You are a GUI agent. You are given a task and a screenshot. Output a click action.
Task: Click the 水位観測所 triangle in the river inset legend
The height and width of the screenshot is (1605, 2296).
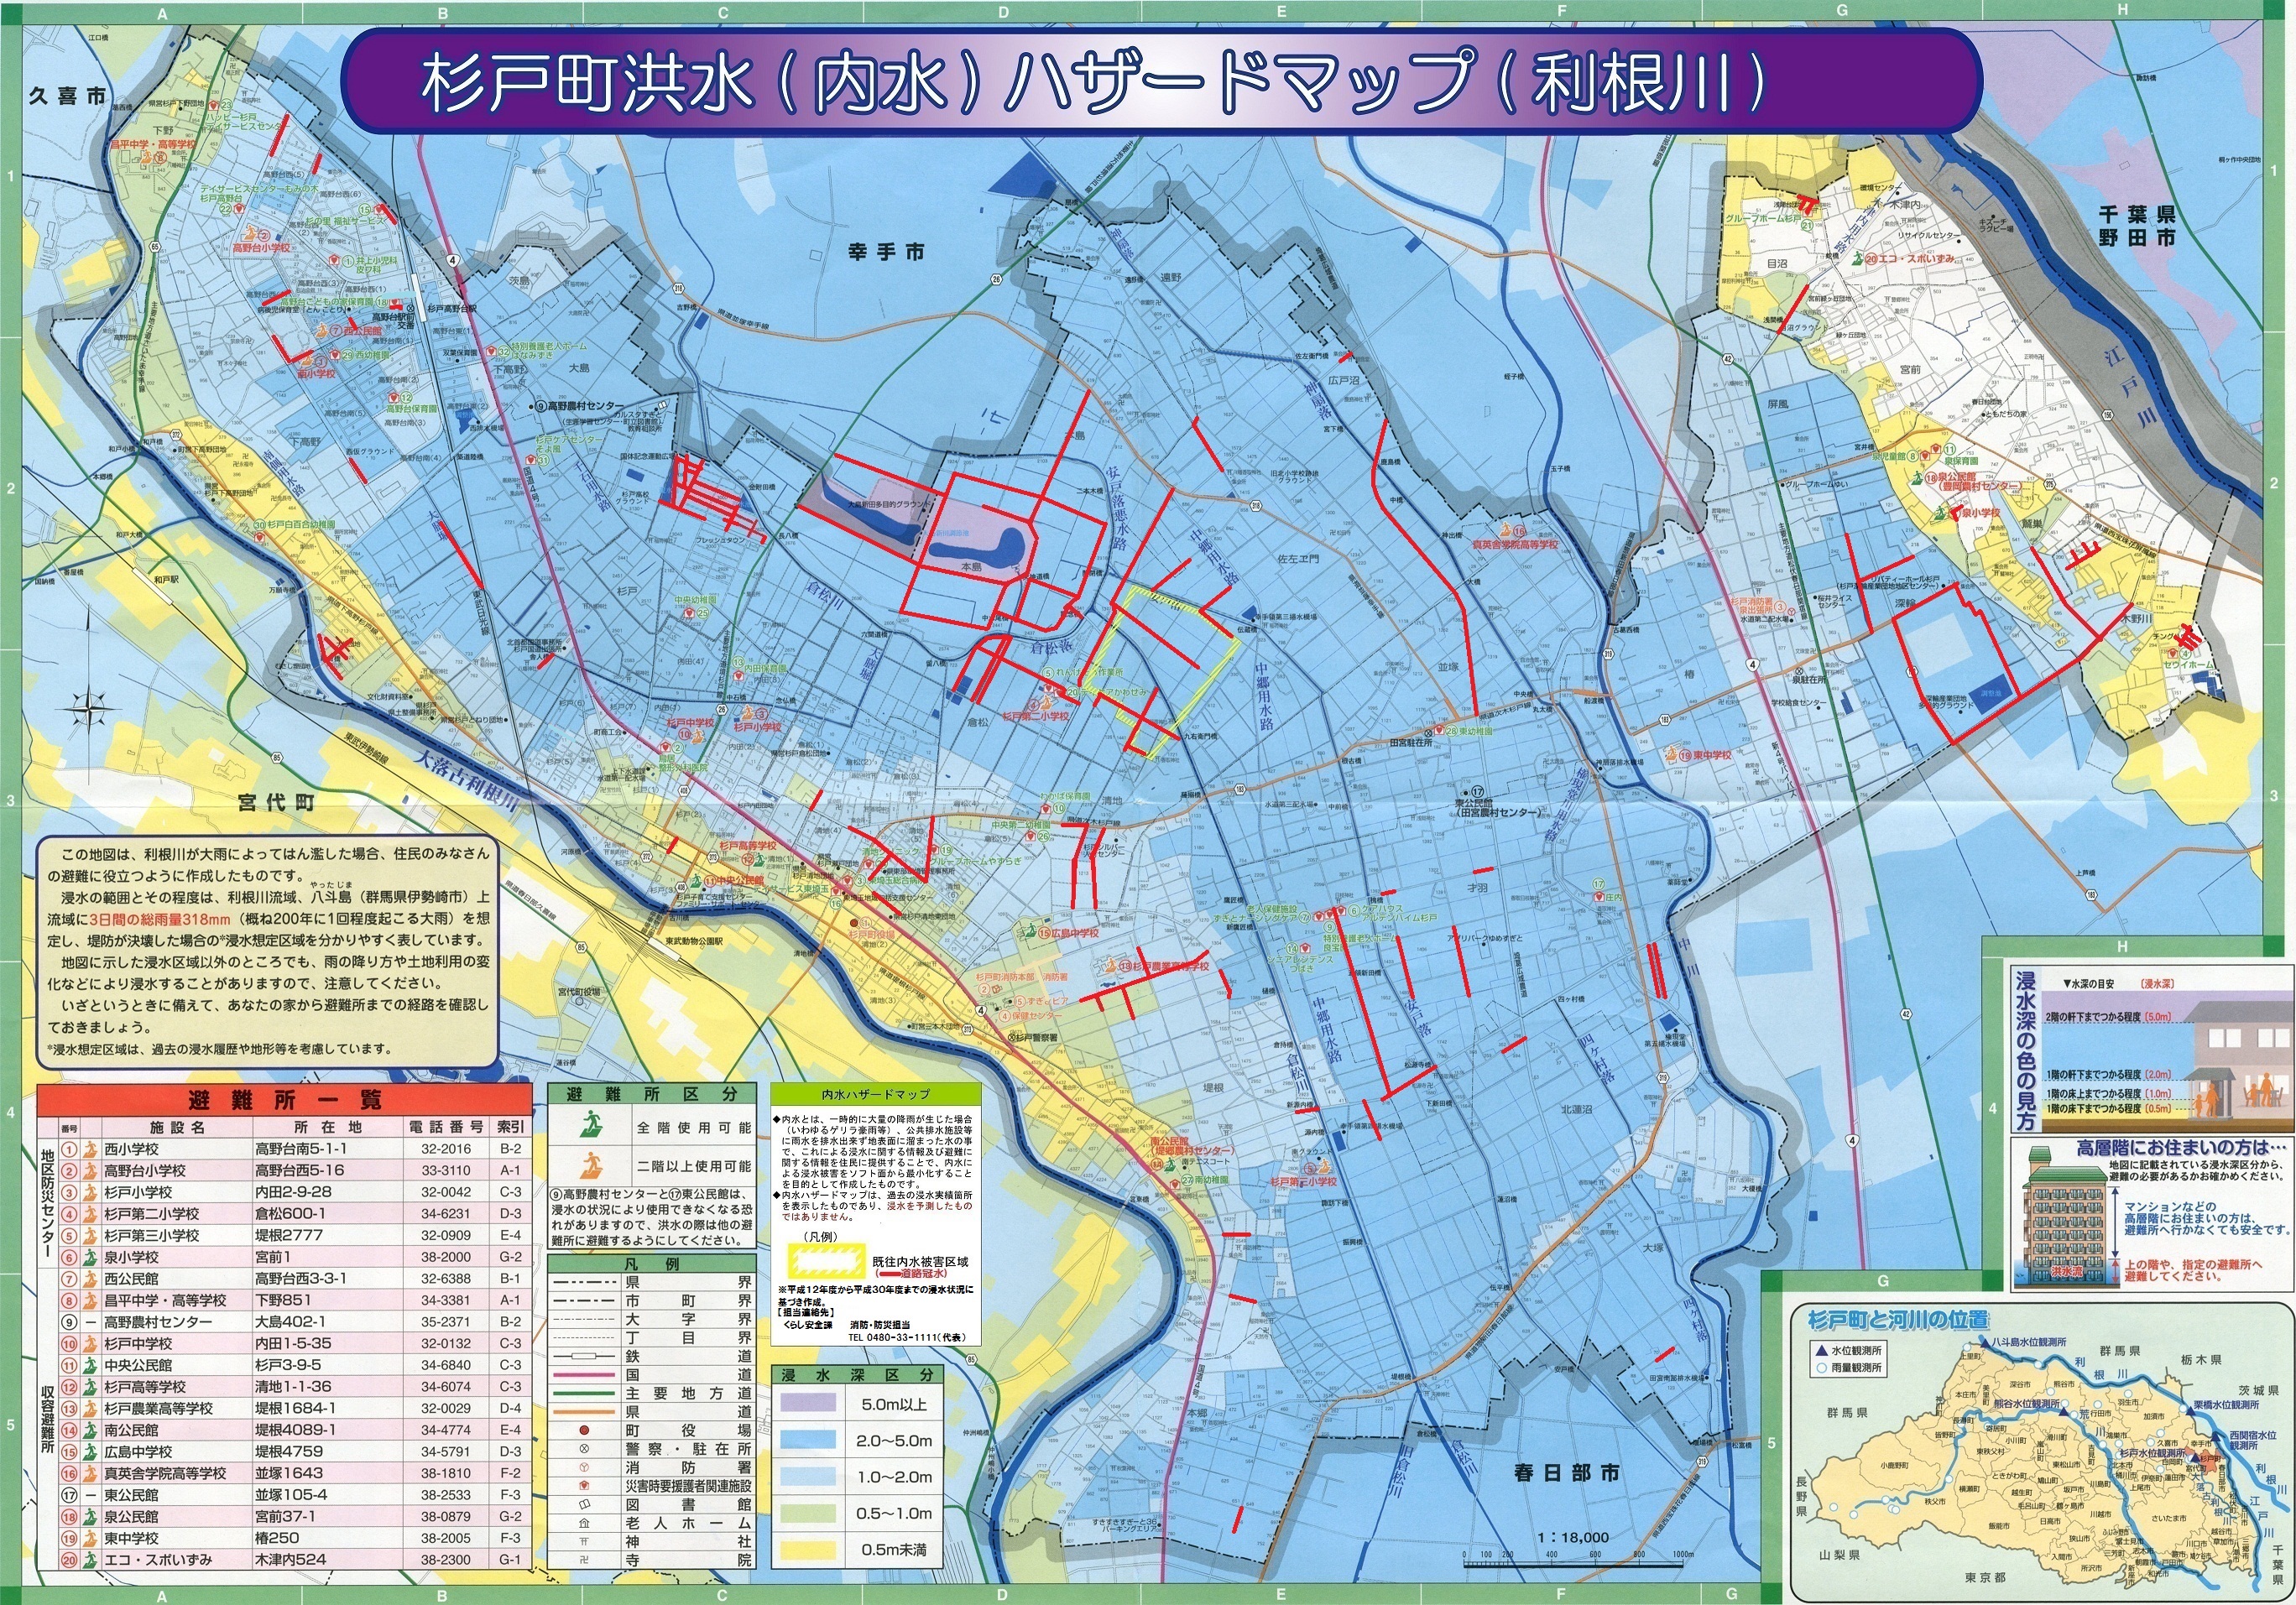click(1821, 1350)
